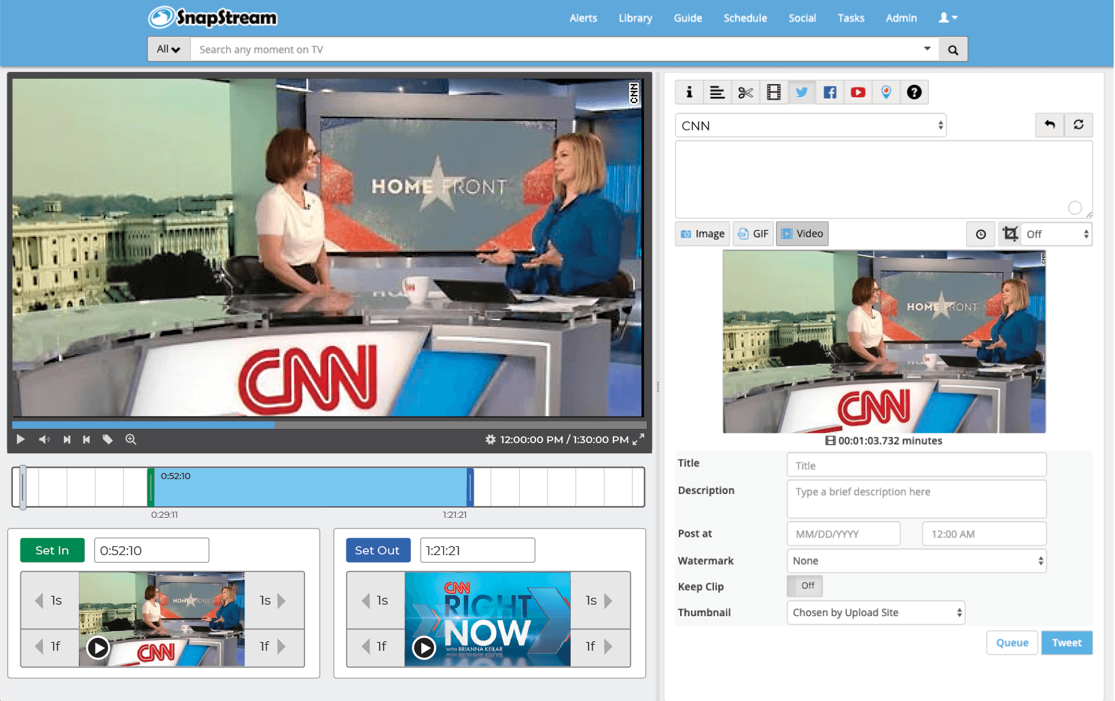Image resolution: width=1115 pixels, height=701 pixels.
Task: Click the video progress bar
Action: pyautogui.click(x=330, y=425)
